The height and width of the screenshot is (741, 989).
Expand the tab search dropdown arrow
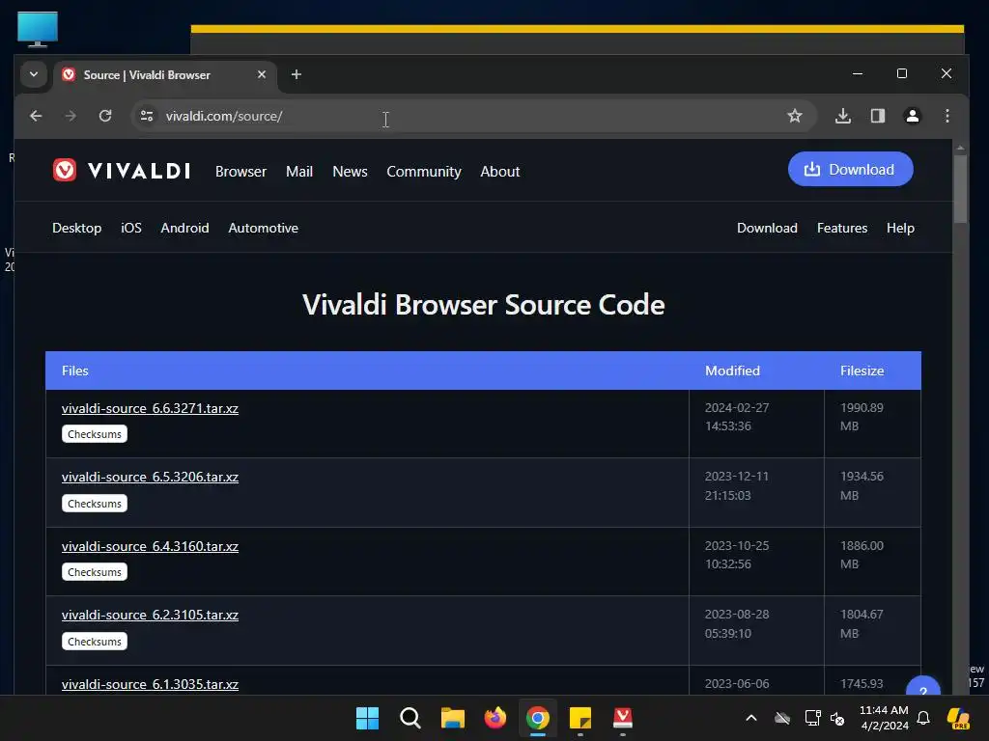34,74
